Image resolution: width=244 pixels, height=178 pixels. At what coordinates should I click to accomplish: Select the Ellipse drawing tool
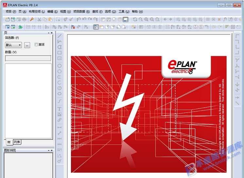60,94
